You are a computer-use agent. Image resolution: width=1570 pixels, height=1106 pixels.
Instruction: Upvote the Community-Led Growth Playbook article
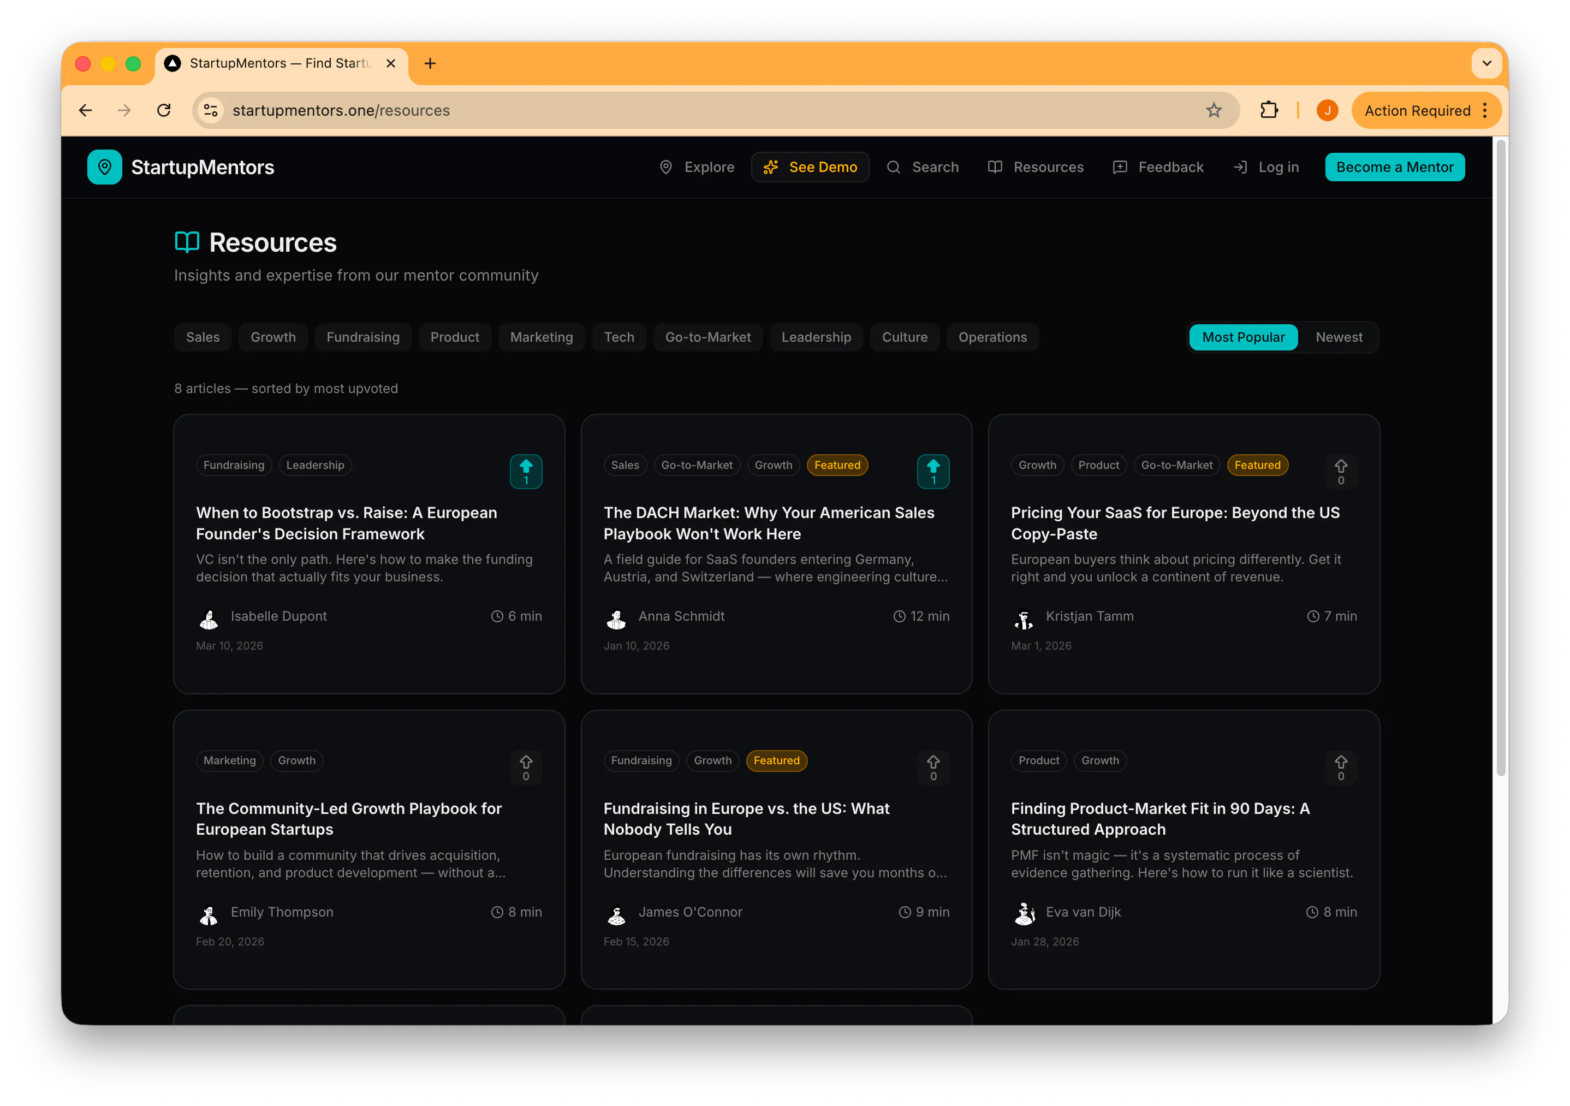pos(526,768)
